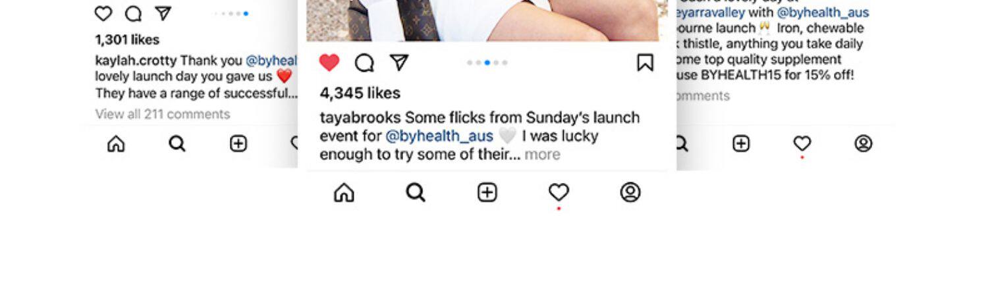Screen dimensions: 988x285
Task: Create a new post from the center navigation
Action: click(x=487, y=192)
